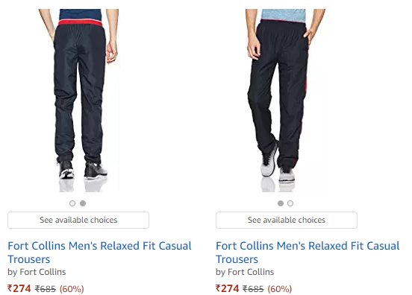Click left product image with red waistband

tap(78, 101)
